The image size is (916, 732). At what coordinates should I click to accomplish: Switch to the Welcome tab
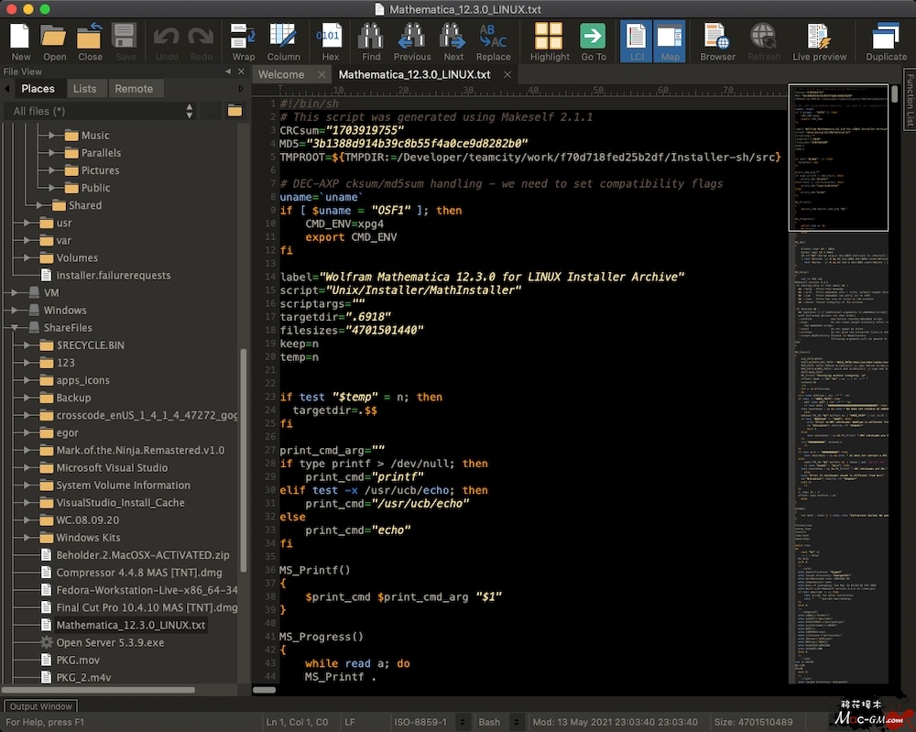281,74
